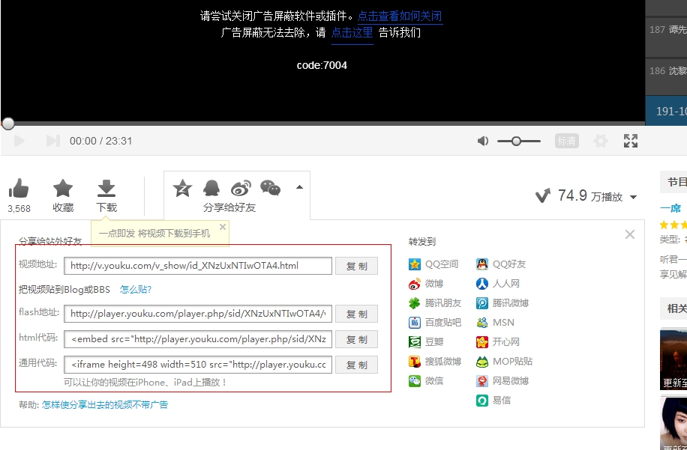Forward to 网易微博
This screenshot has height=450, width=687.
pyautogui.click(x=502, y=381)
